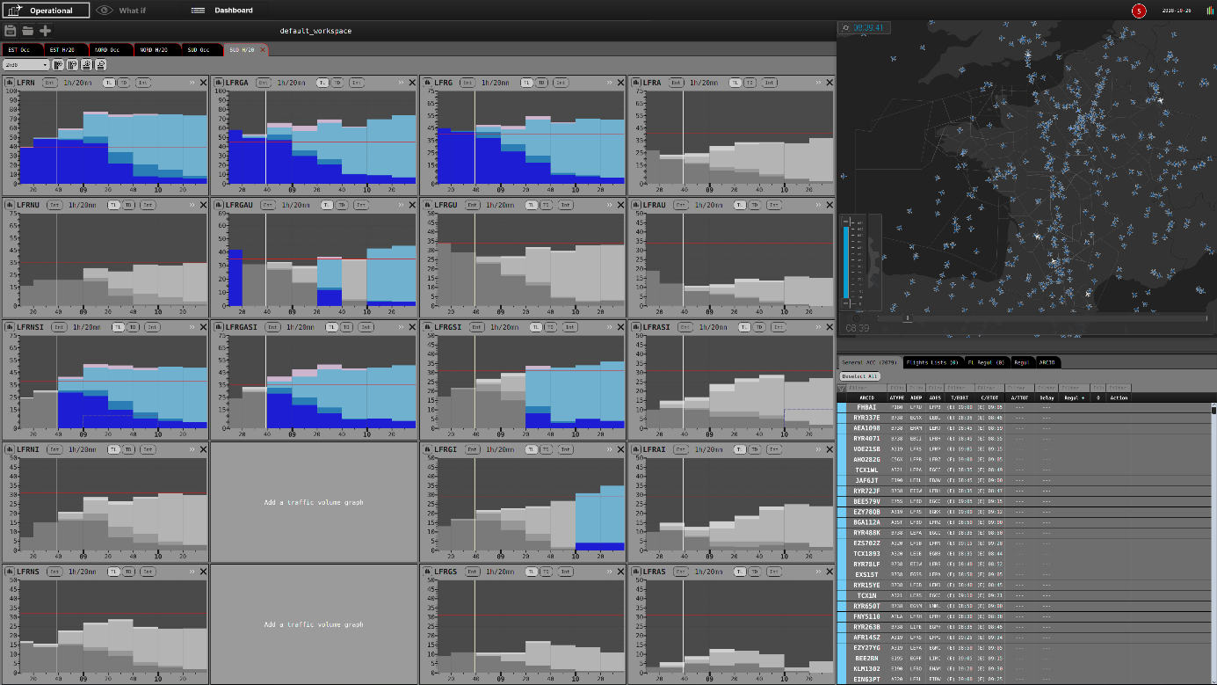Viewport: 1217px width, 685px height.
Task: Click the Filter field above ARCID column
Action: coord(866,387)
